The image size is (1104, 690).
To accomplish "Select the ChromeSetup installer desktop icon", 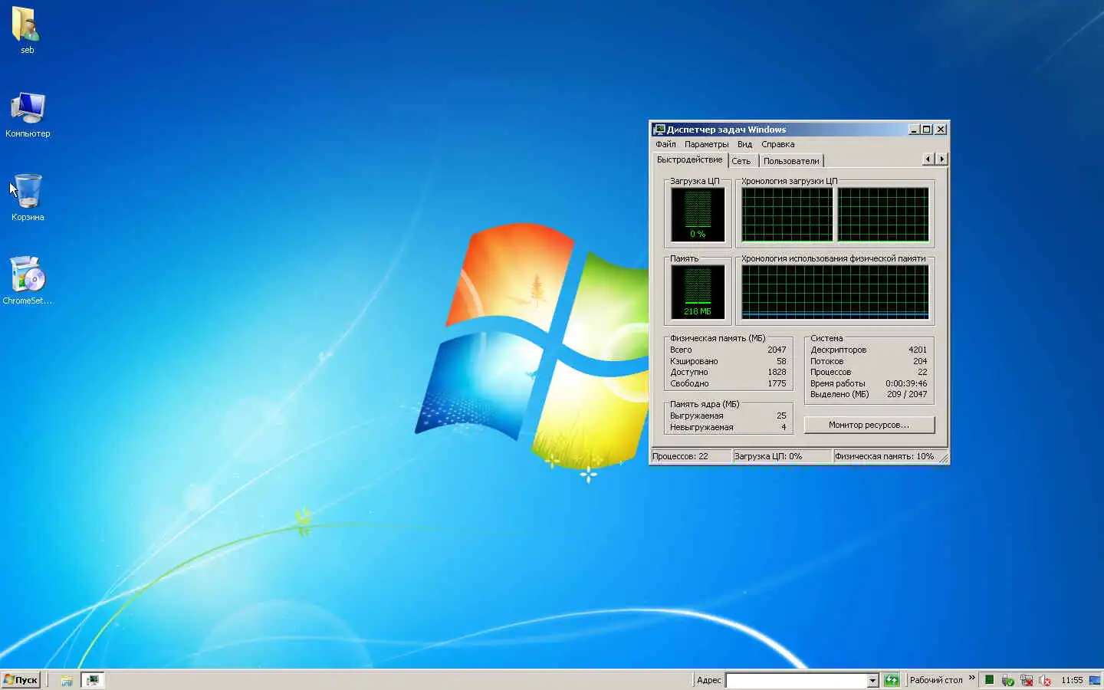I will tap(28, 274).
